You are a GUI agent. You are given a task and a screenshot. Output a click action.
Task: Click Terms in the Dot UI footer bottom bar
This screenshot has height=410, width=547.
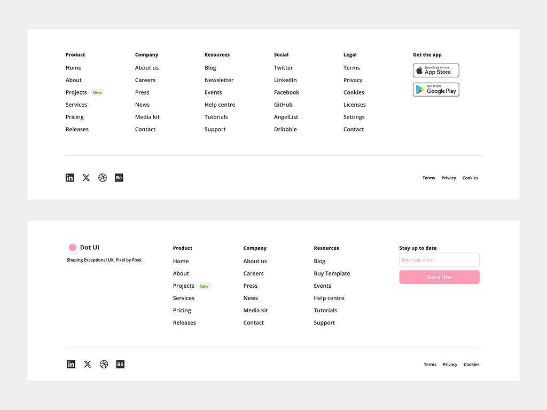point(430,364)
